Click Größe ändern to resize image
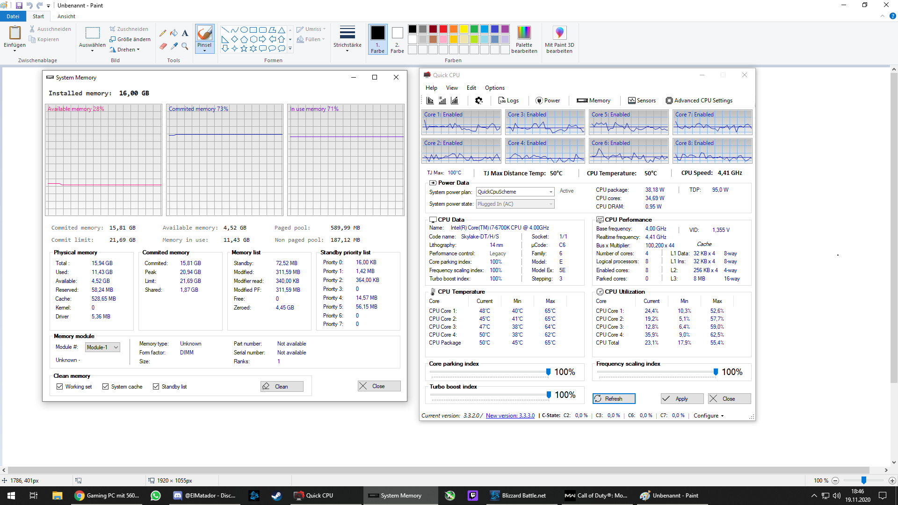This screenshot has height=505, width=898. tap(130, 39)
